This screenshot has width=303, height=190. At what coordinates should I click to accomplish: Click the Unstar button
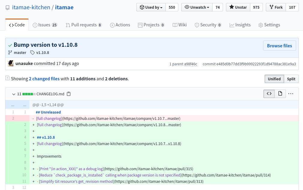click(238, 7)
